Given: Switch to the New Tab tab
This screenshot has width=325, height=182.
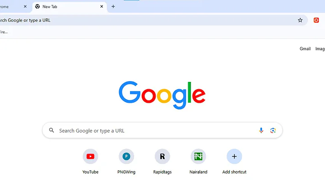Looking at the screenshot, I should point(70,7).
